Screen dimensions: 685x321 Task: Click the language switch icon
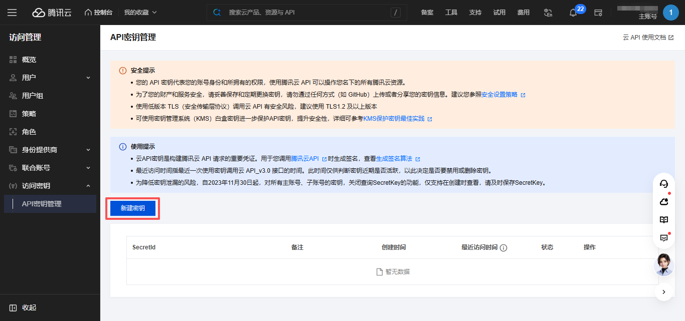coord(548,13)
